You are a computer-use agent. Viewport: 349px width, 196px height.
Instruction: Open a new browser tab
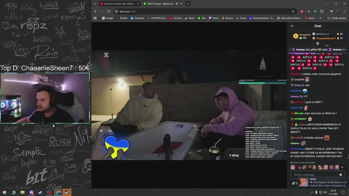[x=188, y=4]
